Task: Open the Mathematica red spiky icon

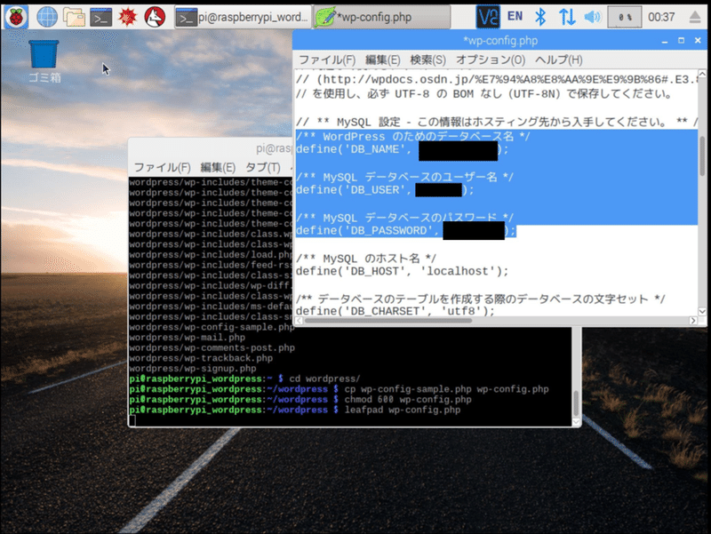Action: click(x=127, y=17)
